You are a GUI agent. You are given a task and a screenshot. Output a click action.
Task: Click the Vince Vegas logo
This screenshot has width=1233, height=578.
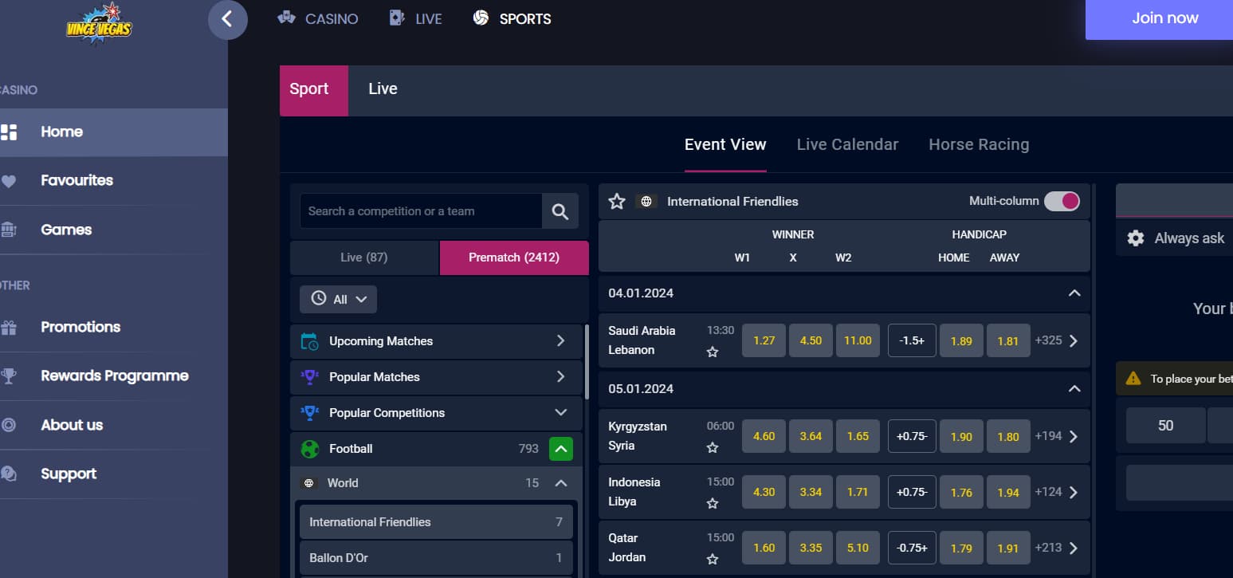(99, 24)
